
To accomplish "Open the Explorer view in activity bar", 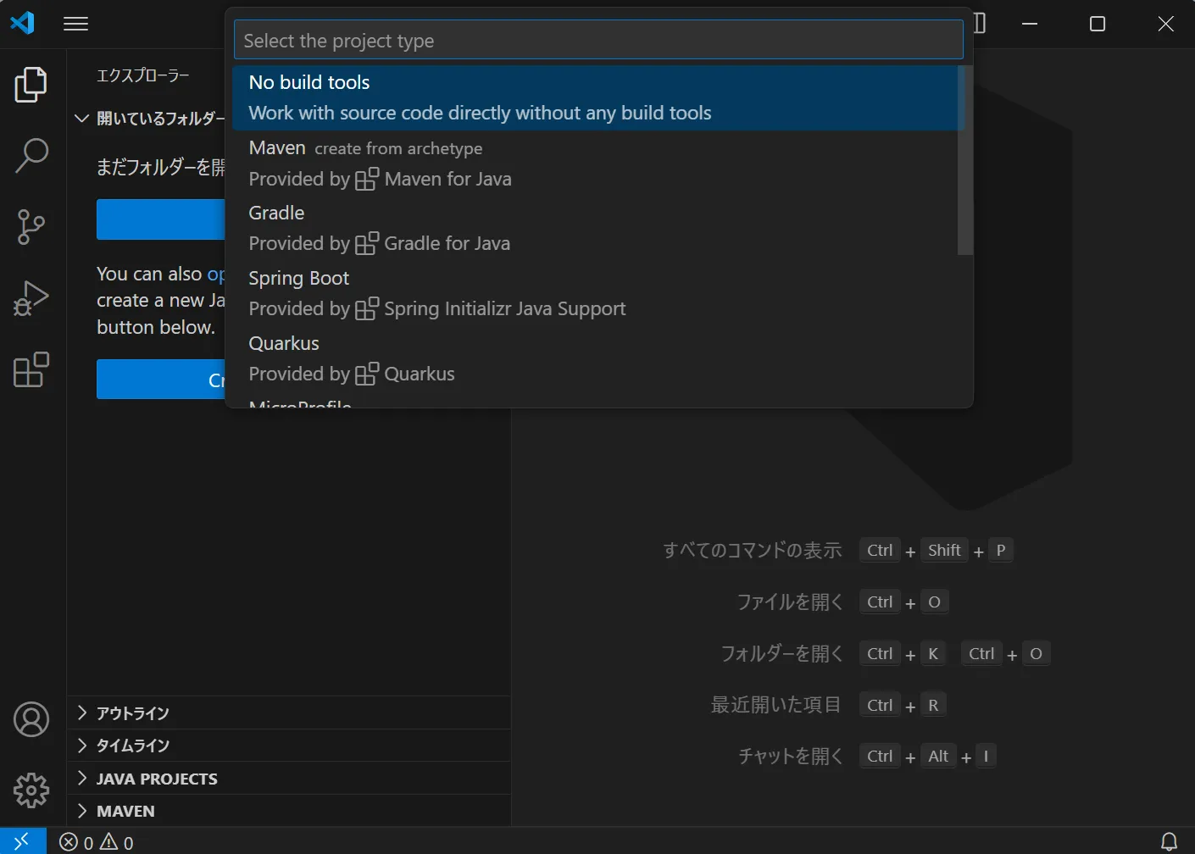I will (31, 85).
